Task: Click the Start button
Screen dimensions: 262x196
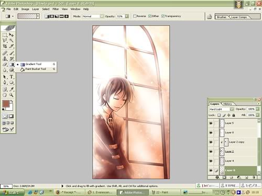Action: pos(12,192)
